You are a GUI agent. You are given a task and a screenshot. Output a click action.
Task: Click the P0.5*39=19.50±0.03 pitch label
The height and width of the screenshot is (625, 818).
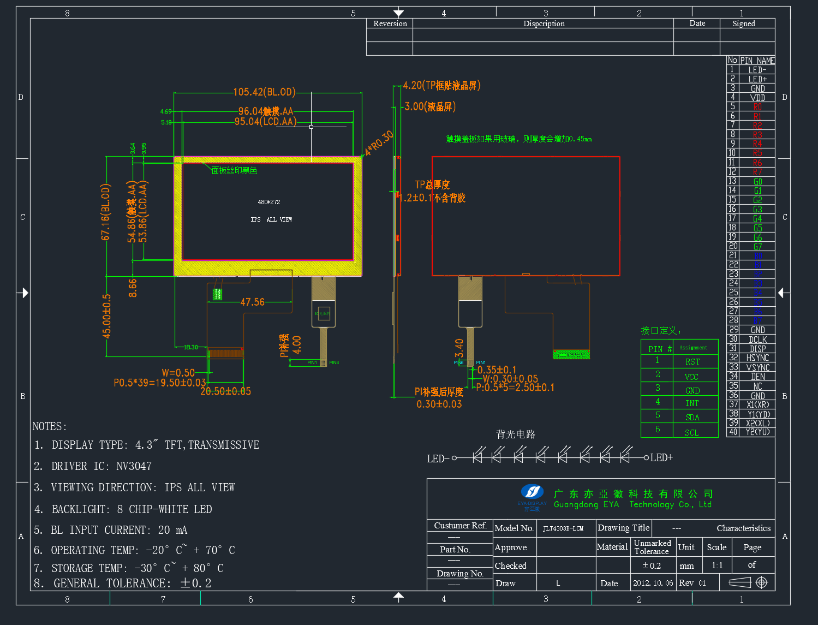point(160,383)
